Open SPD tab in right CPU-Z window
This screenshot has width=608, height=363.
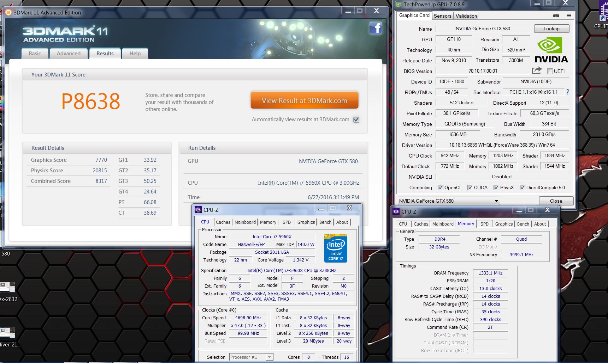[x=484, y=224]
